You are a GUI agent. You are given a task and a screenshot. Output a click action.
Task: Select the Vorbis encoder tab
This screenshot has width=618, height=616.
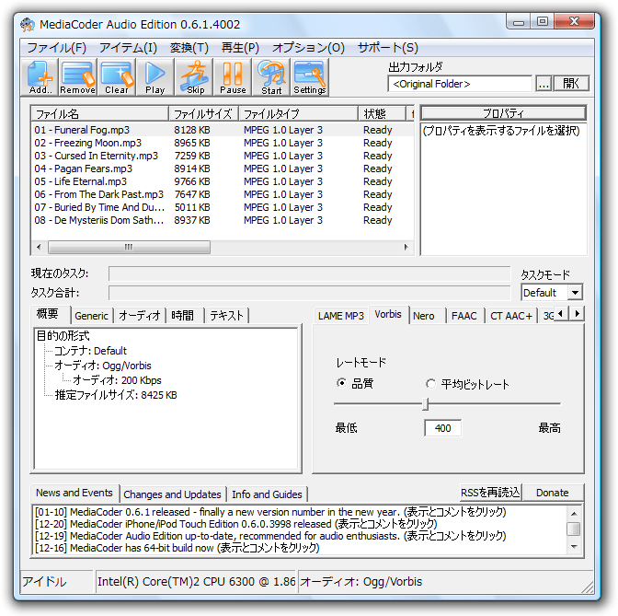(x=388, y=315)
